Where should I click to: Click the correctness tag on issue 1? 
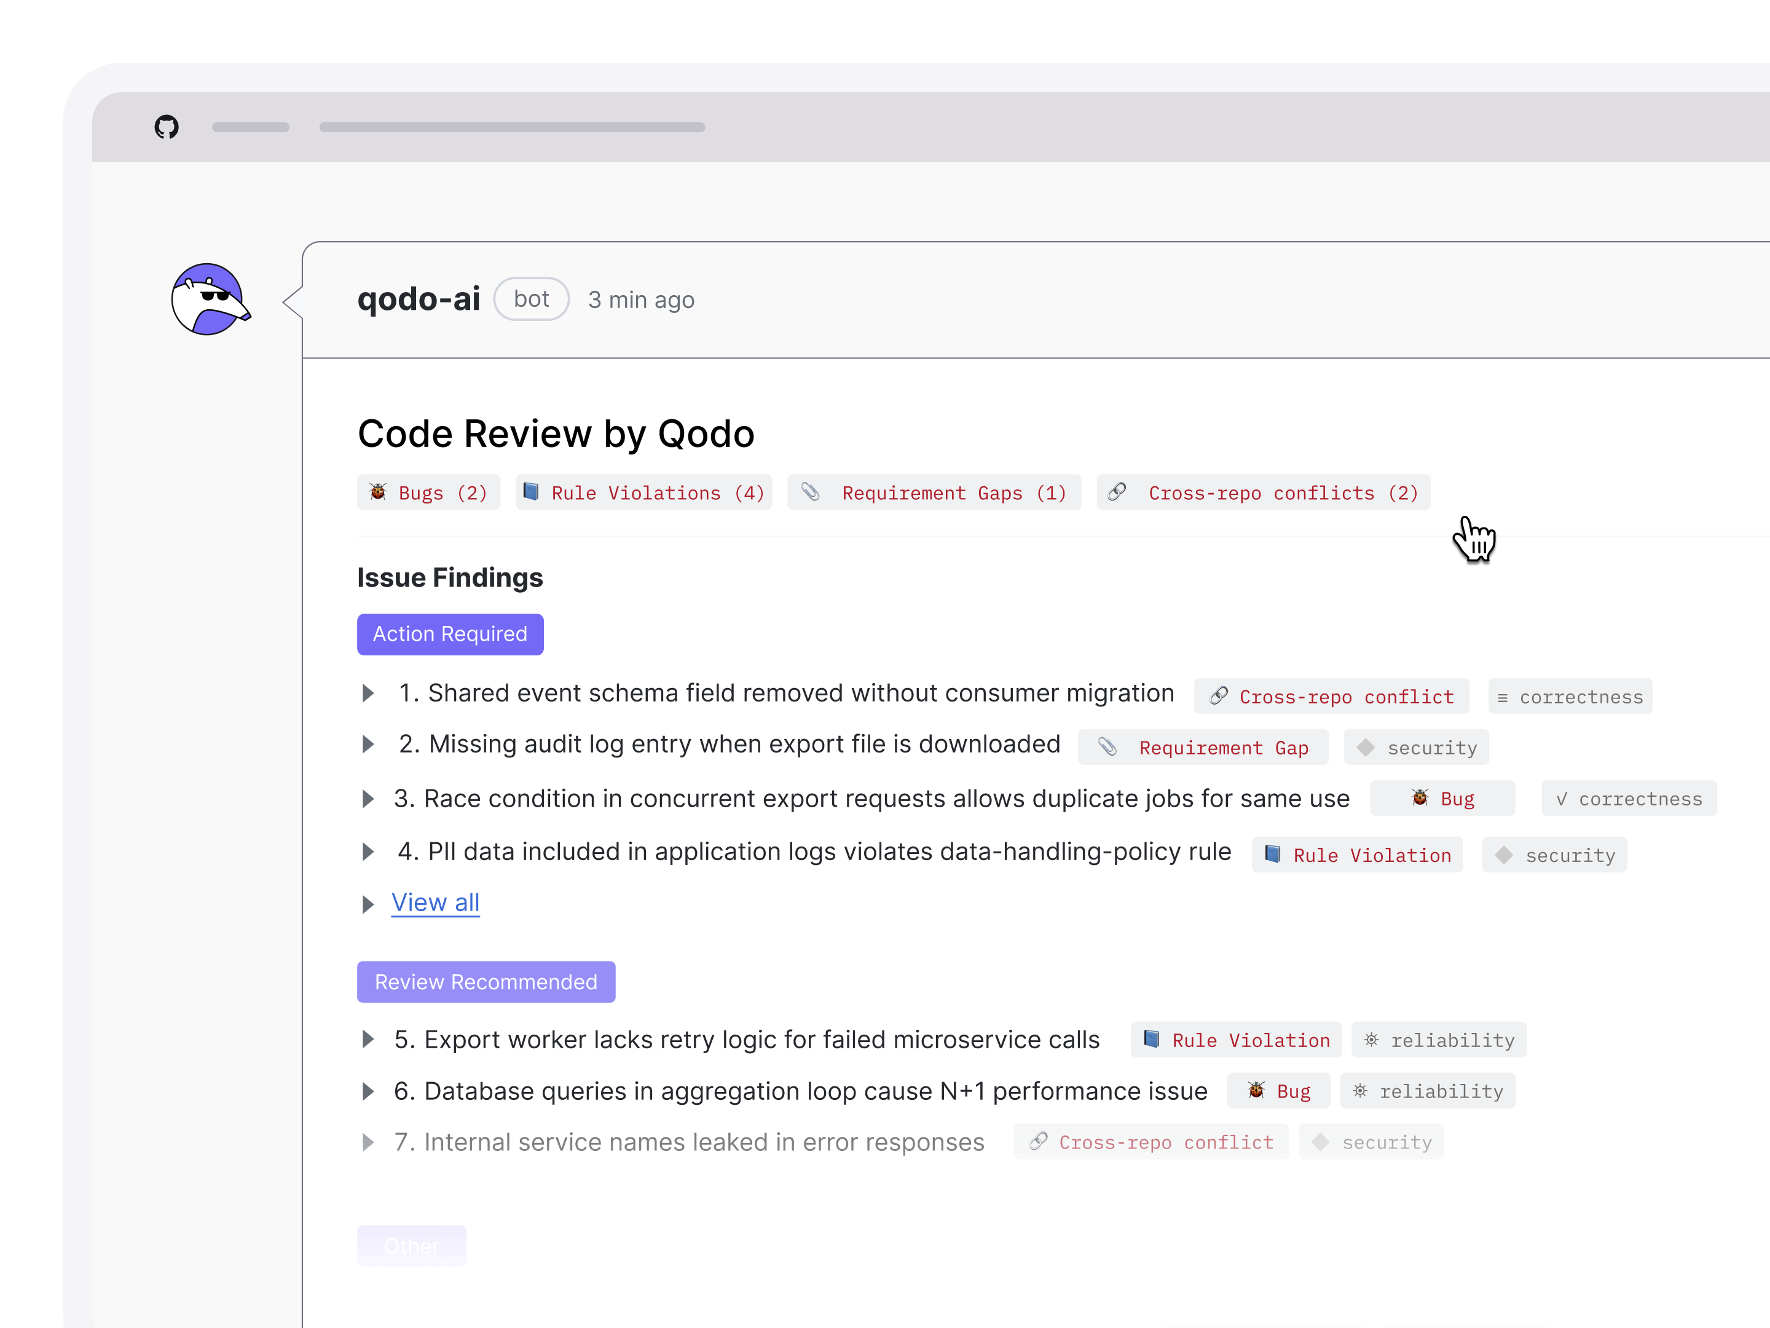point(1570,697)
